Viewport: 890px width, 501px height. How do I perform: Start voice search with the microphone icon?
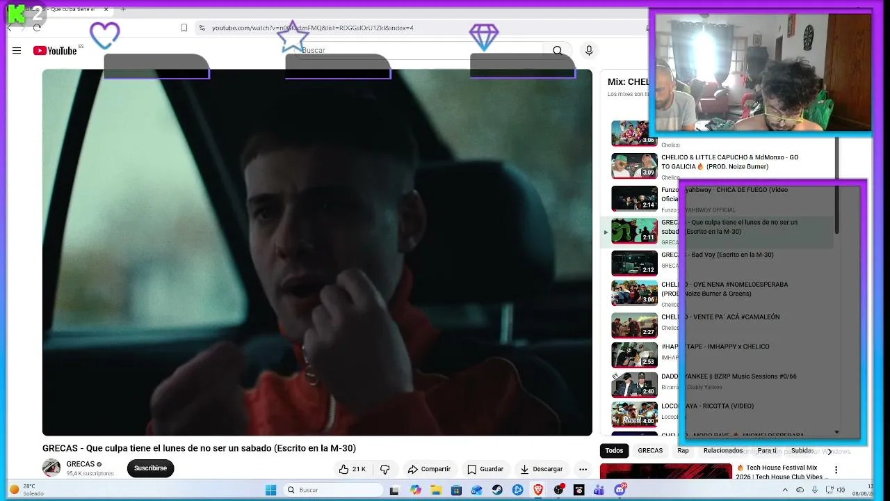[x=589, y=50]
